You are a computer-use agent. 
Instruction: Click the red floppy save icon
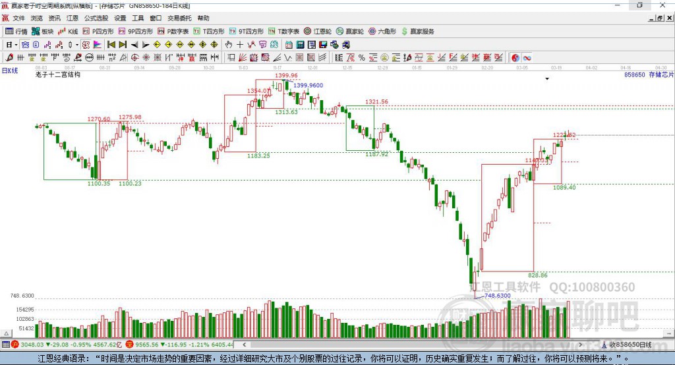click(x=323, y=45)
